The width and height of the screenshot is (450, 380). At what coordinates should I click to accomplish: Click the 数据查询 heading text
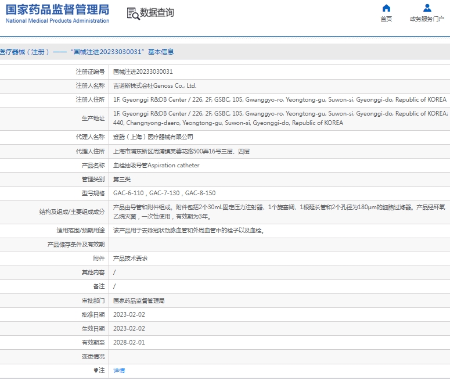(x=157, y=13)
